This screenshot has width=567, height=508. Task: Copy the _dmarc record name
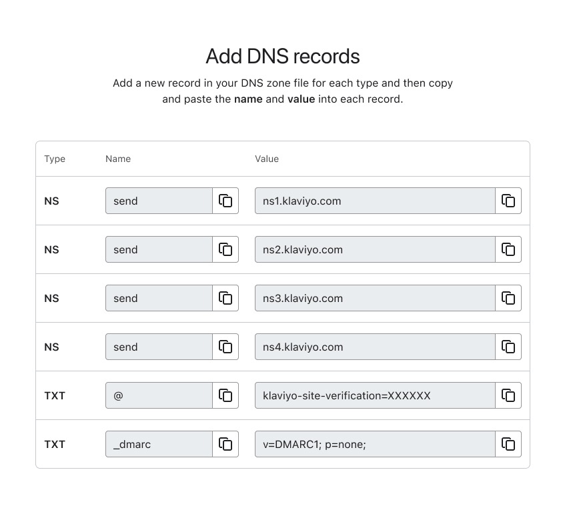tap(225, 444)
